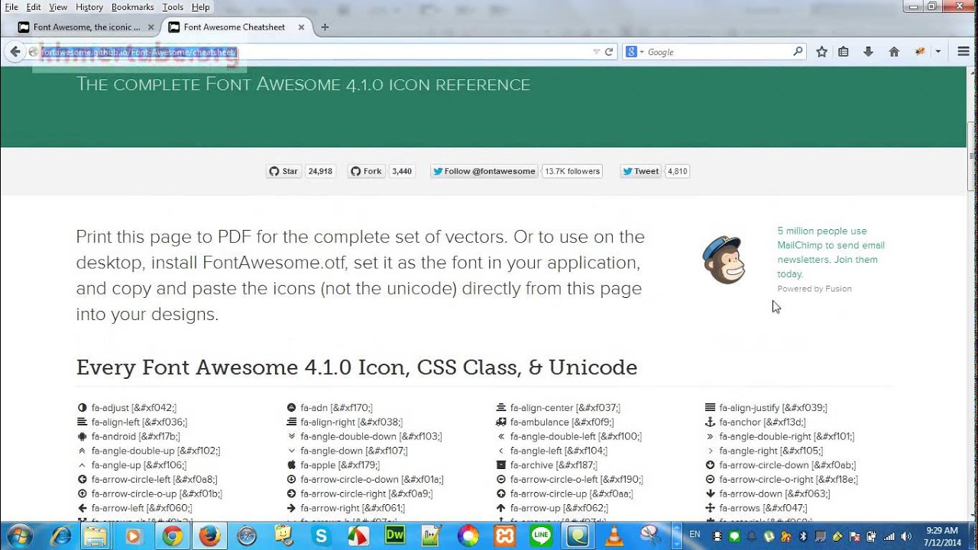
Task: Click the page vertical scrollbar thumb
Action: pos(972,156)
